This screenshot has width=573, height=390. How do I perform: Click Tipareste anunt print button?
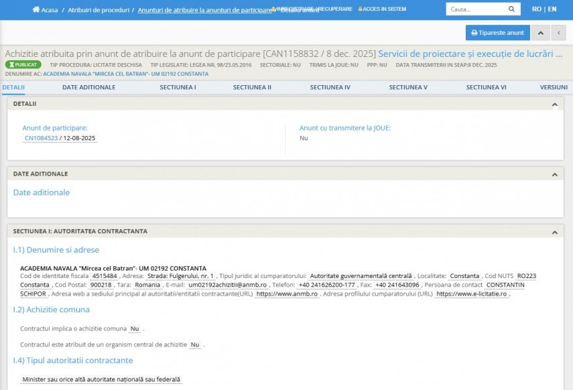[497, 32]
